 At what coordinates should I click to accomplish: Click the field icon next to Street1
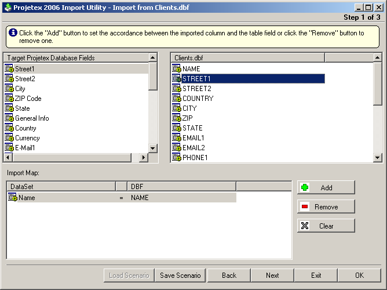click(x=9, y=69)
